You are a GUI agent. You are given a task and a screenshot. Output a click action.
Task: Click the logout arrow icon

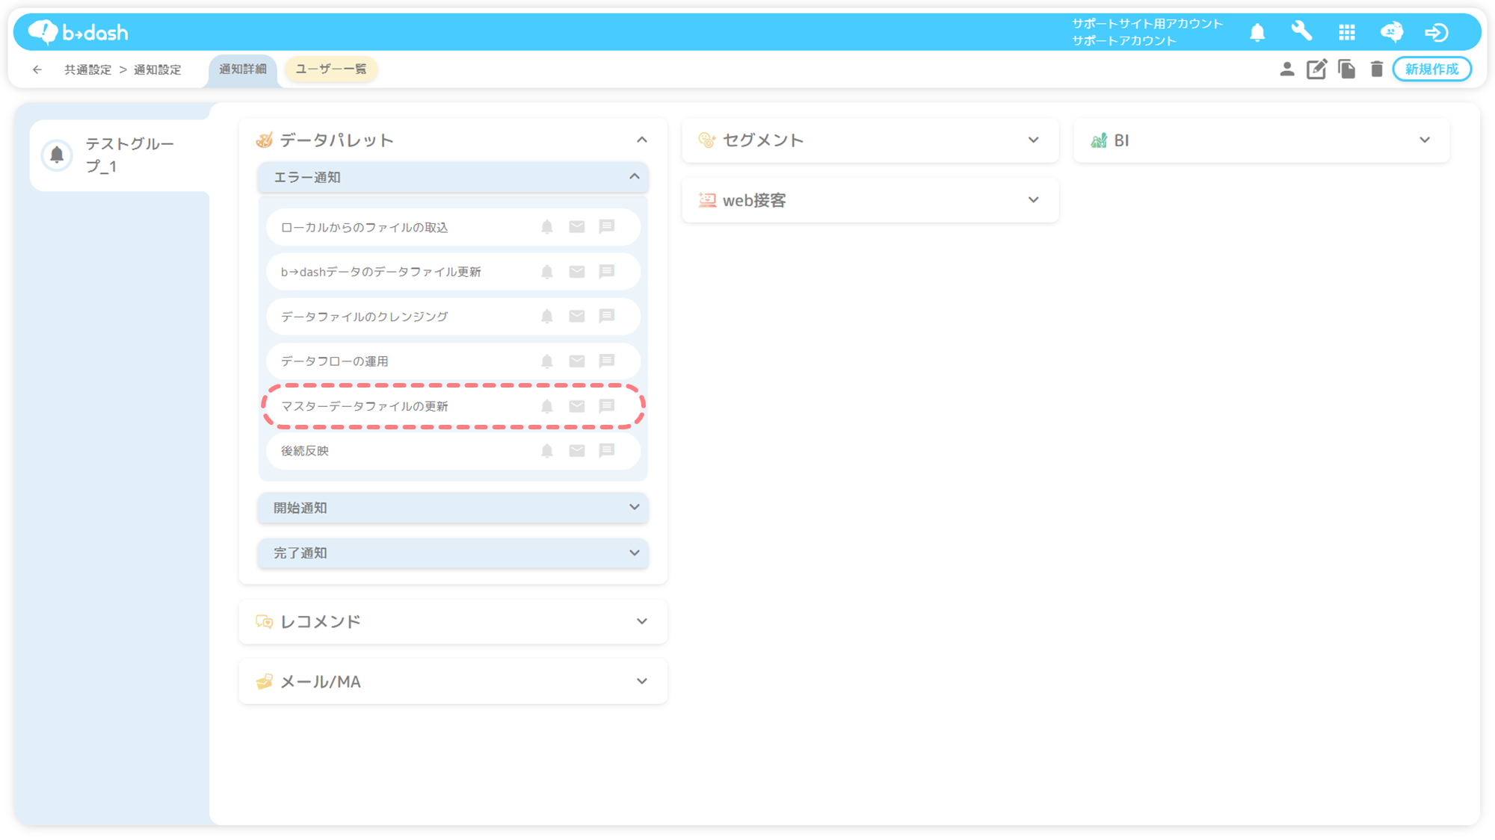pos(1436,32)
